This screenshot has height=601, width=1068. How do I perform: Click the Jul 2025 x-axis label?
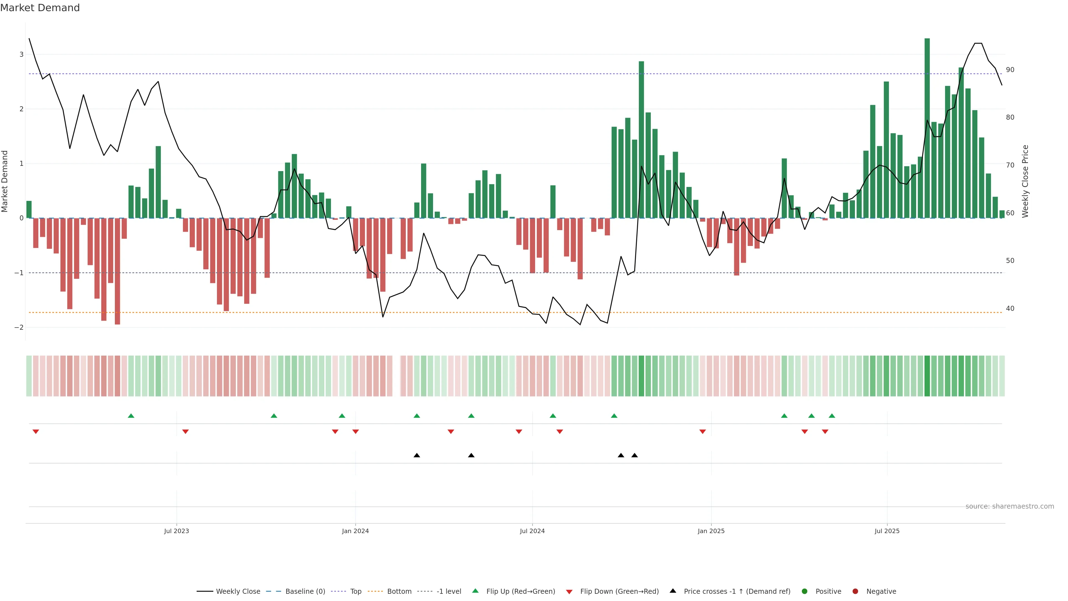tap(887, 531)
